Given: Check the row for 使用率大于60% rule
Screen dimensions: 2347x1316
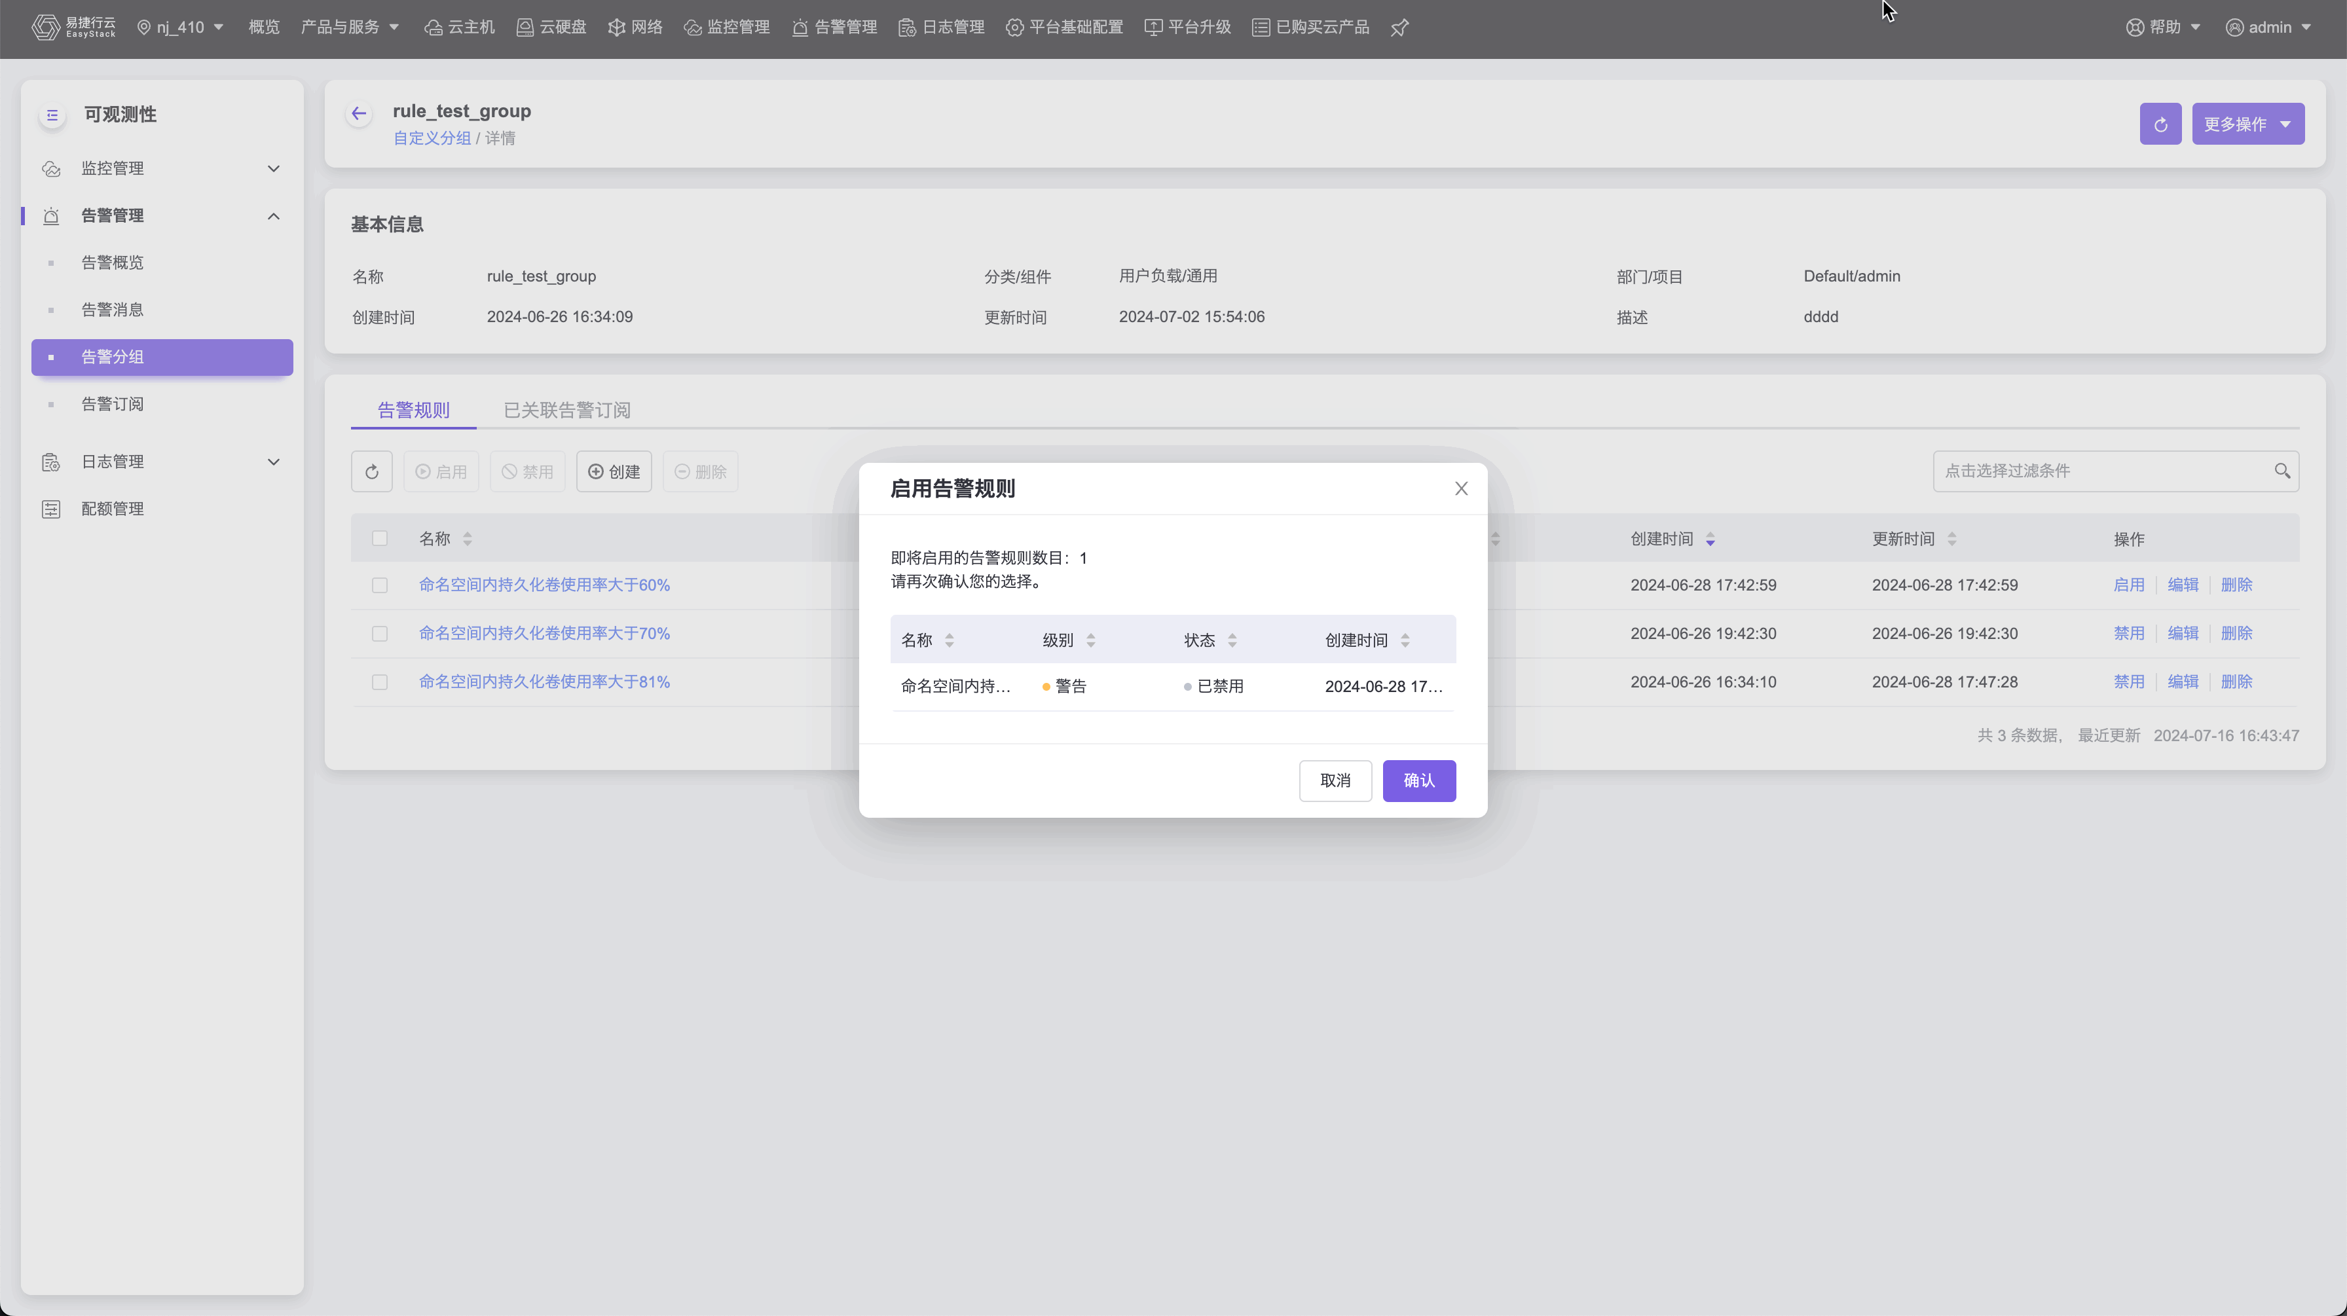Looking at the screenshot, I should point(380,585).
